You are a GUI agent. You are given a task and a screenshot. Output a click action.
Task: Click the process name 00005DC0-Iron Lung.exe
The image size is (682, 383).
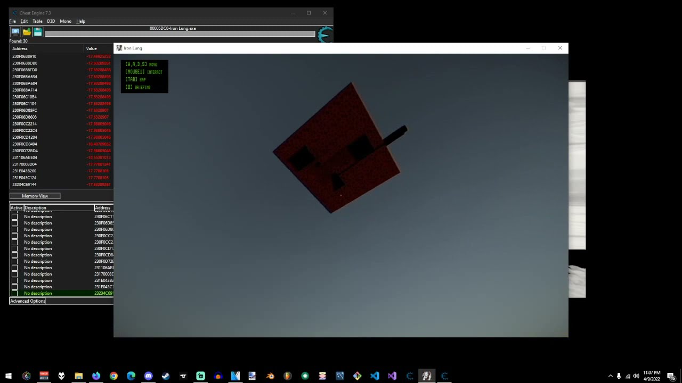[173, 28]
